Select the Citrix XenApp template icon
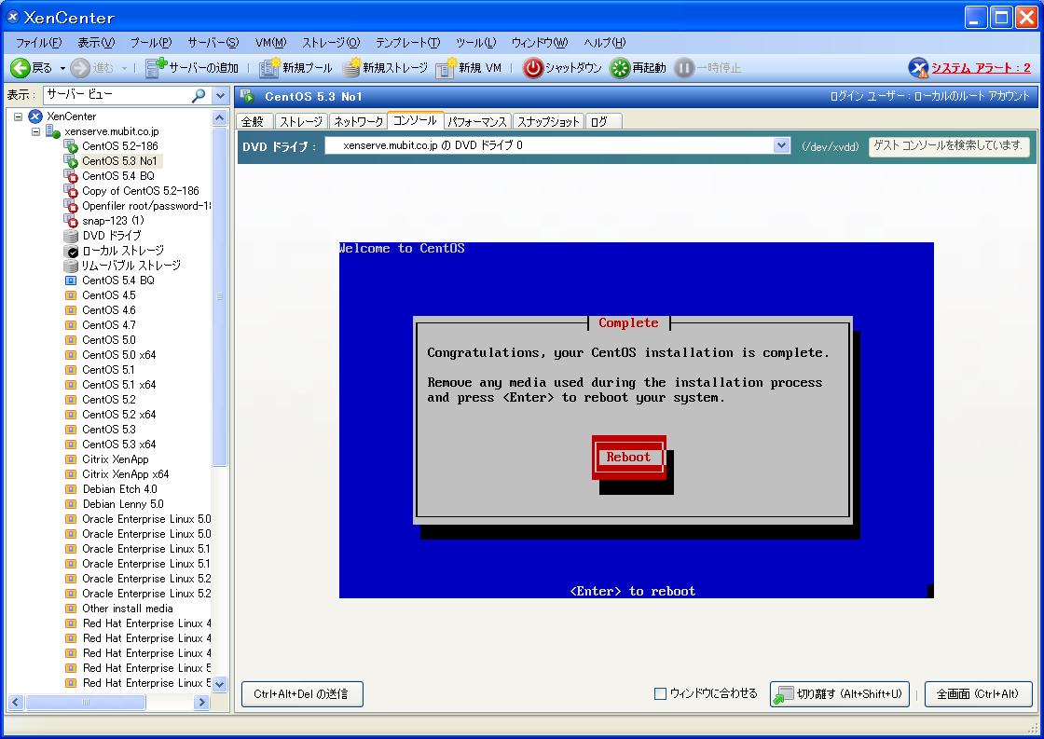The image size is (1044, 739). tap(71, 459)
